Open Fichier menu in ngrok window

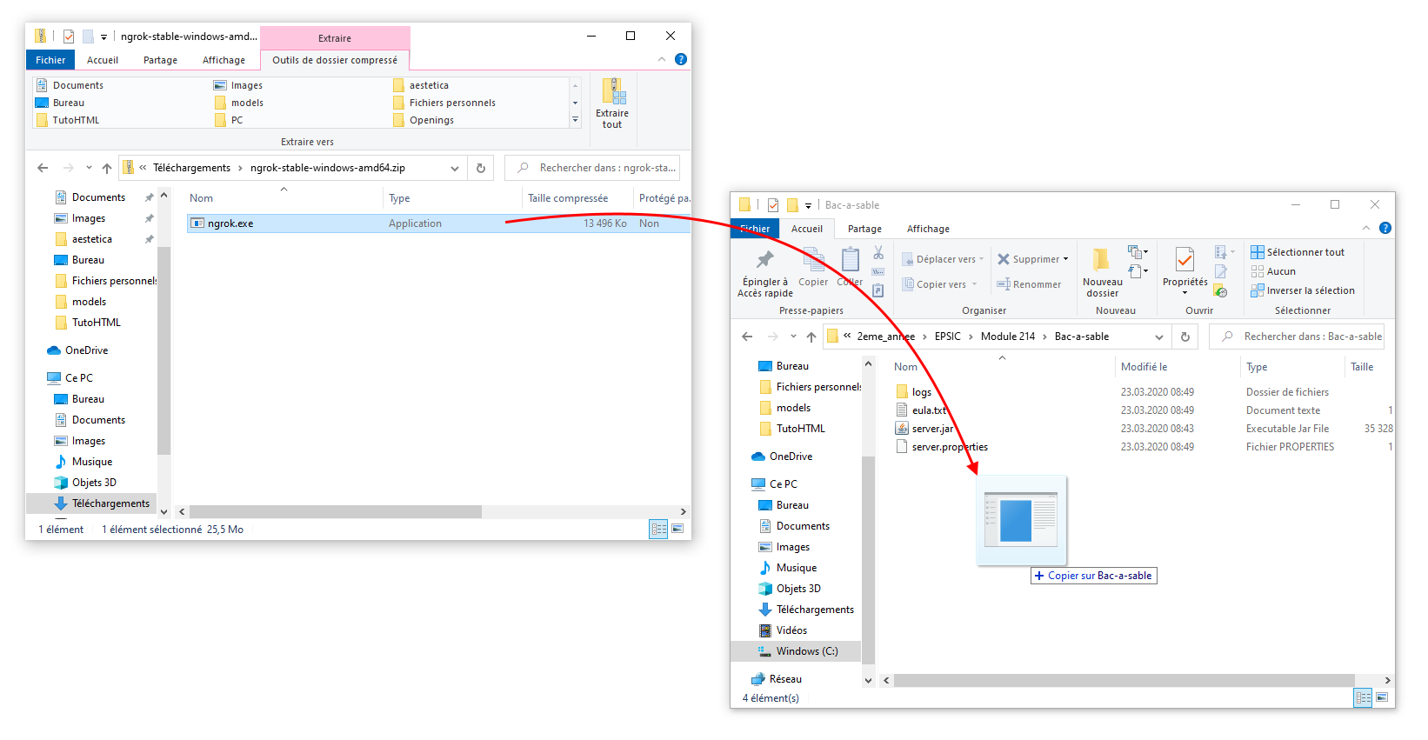(50, 60)
